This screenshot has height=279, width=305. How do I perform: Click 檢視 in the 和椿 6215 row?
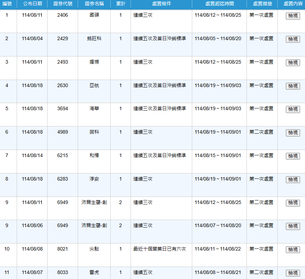coord(293,156)
